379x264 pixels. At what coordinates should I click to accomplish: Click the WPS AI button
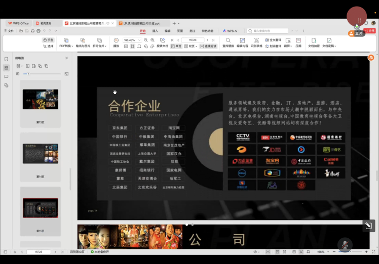[x=230, y=31]
